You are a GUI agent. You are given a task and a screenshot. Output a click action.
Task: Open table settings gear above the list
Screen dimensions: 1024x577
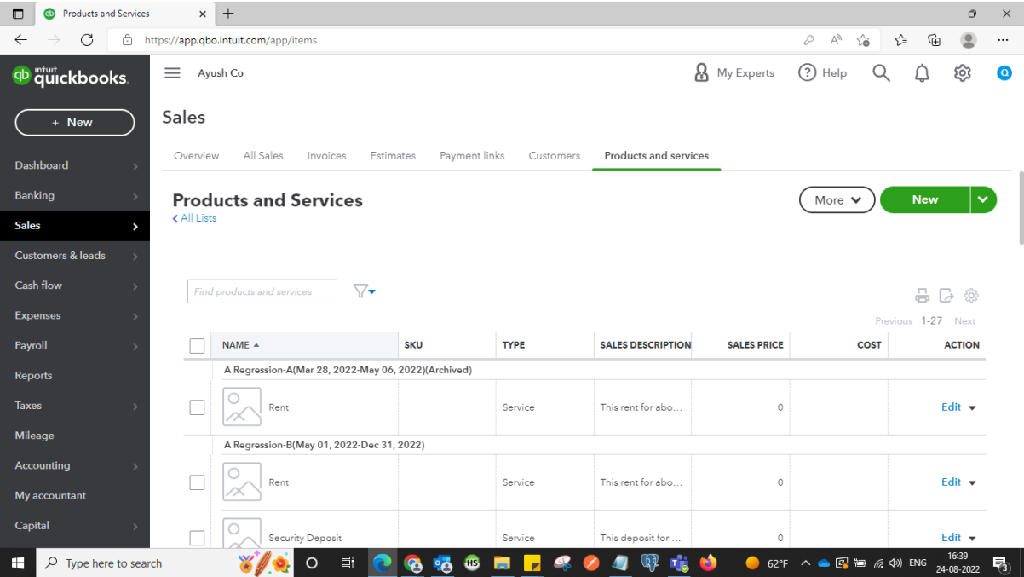click(971, 296)
